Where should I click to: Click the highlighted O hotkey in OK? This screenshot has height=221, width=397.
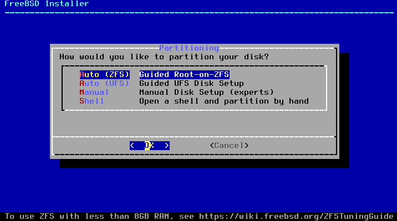point(147,145)
